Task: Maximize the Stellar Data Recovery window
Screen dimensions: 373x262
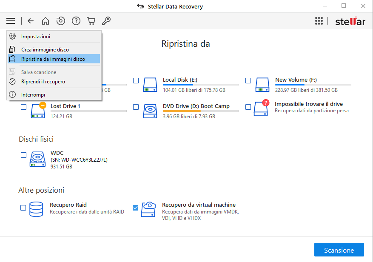Action: (x=344, y=6)
